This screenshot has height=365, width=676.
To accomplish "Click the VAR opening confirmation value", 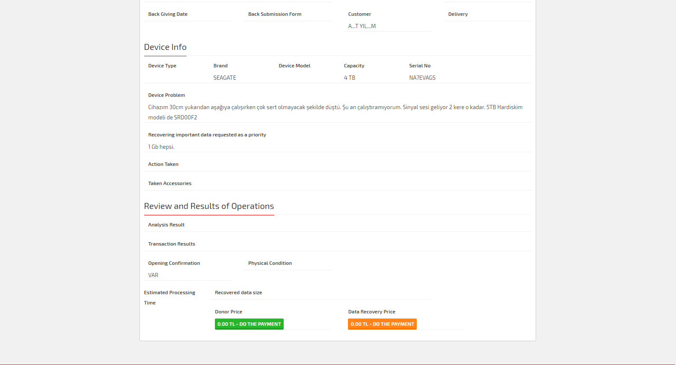I will click(x=153, y=275).
